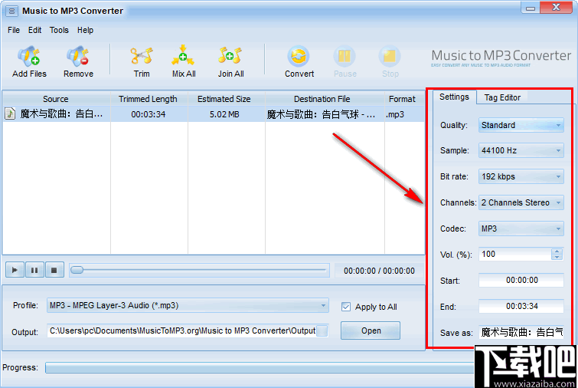Open the Sample rate dropdown 44100 Hz
Viewport: 578px width, 388px height.
pos(521,150)
